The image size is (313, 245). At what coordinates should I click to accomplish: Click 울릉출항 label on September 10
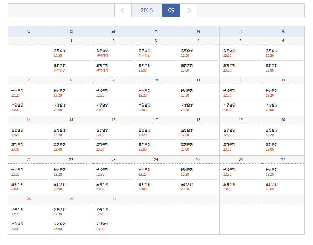(145, 91)
